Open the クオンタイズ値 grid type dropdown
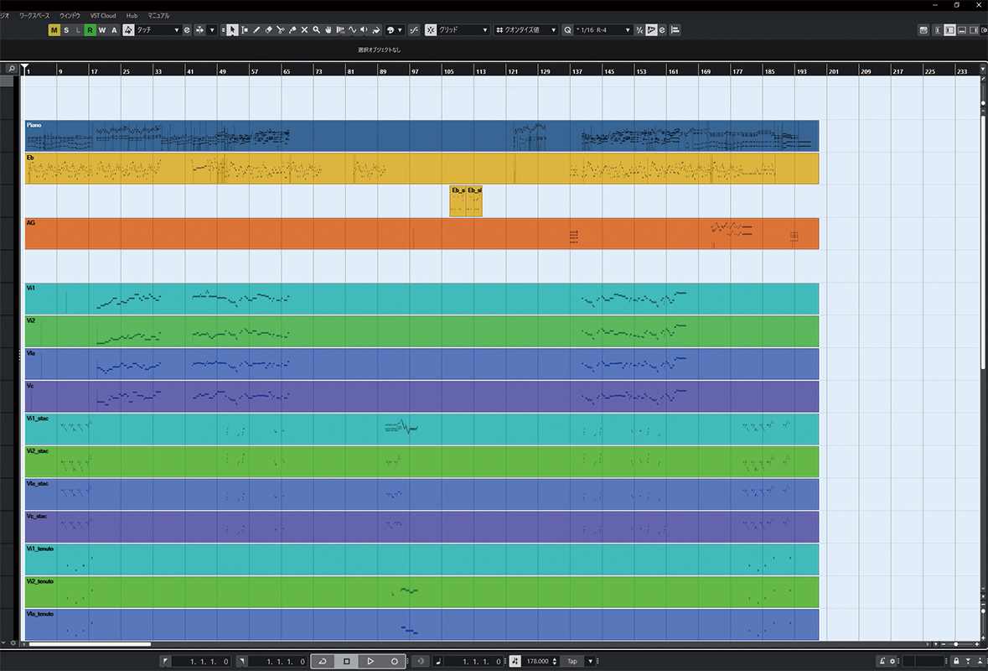The height and width of the screenshot is (671, 988). pyautogui.click(x=527, y=30)
